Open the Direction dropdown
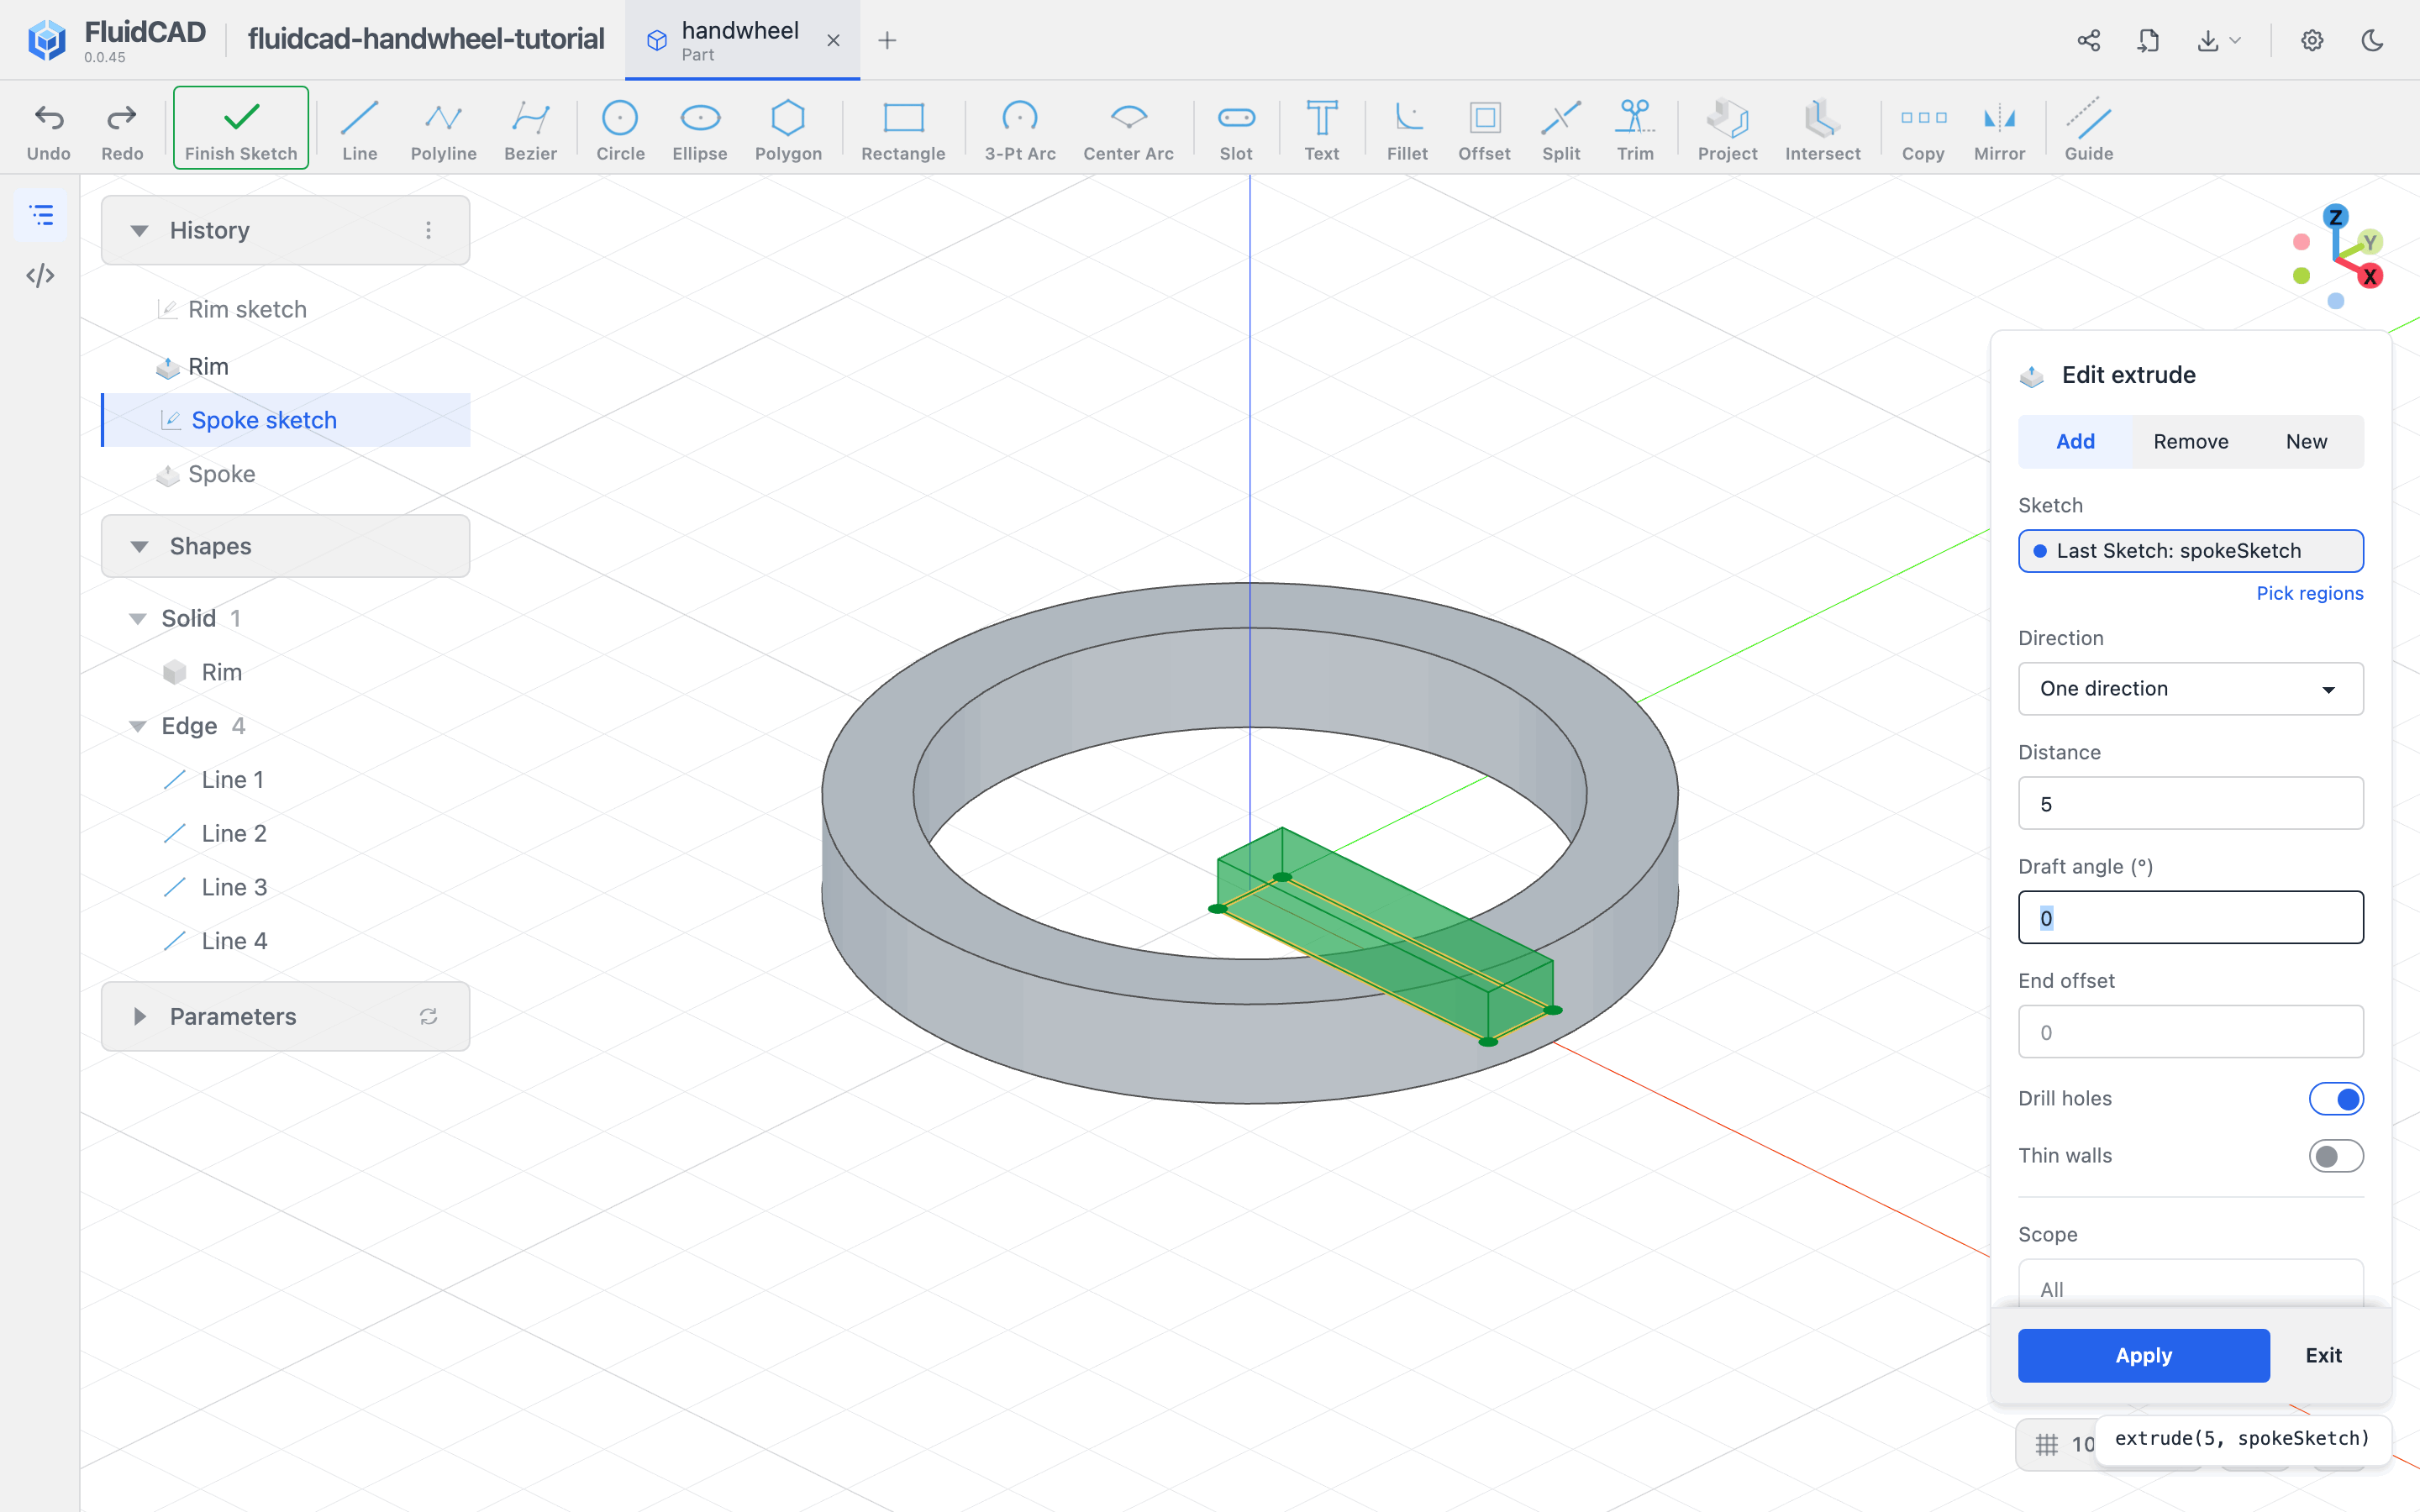The image size is (2420, 1512). 2190,688
